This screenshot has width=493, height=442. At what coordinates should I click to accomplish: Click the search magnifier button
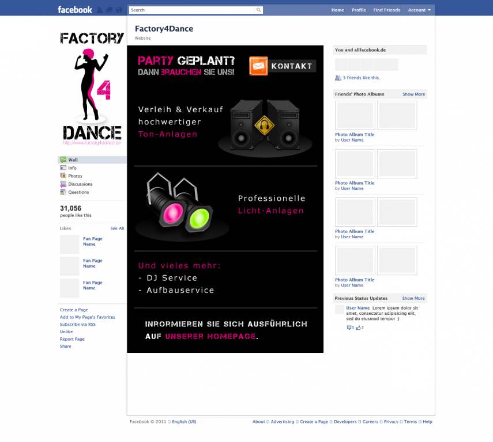pyautogui.click(x=258, y=10)
